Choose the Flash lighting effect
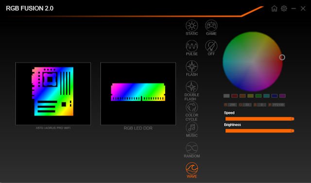Screen dimensions: 311x183 pyautogui.click(x=191, y=68)
